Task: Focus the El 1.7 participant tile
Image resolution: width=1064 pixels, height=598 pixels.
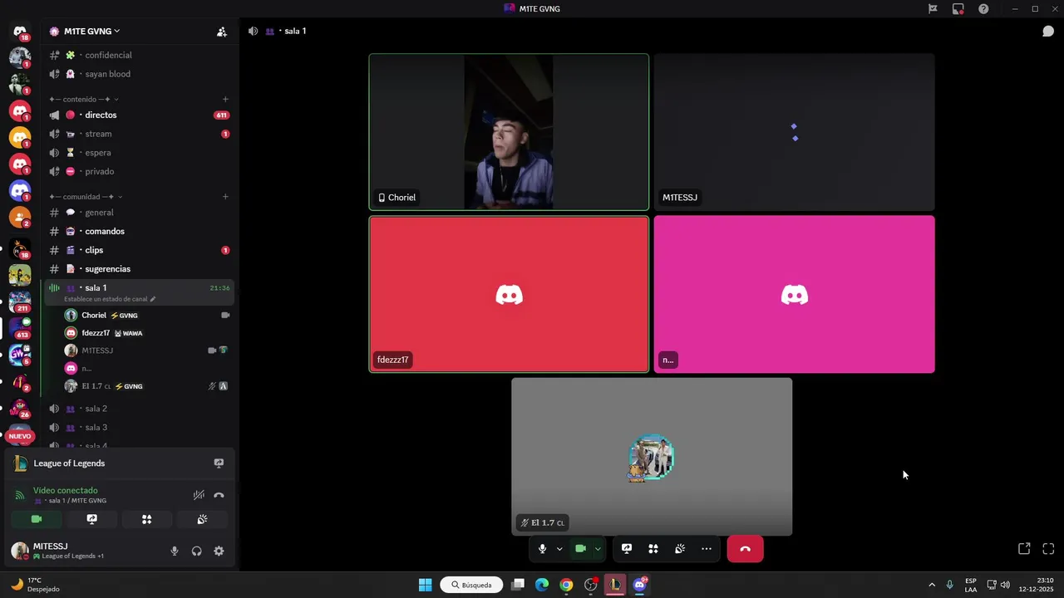Action: tap(652, 457)
